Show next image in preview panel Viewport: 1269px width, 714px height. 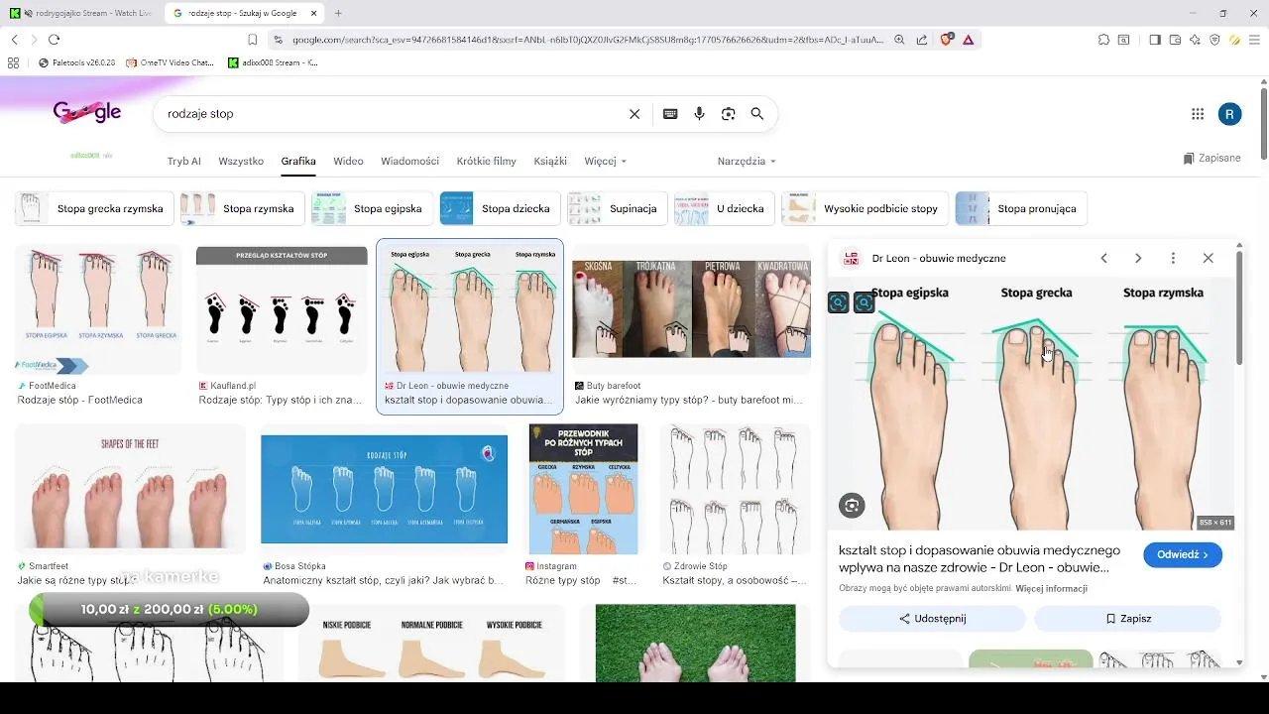pos(1138,258)
